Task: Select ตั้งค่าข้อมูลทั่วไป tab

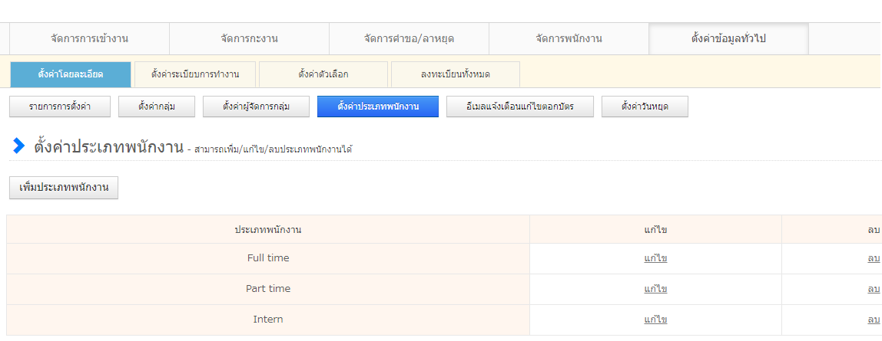Action: pos(728,39)
